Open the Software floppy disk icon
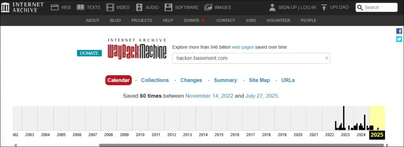 (x=168, y=7)
